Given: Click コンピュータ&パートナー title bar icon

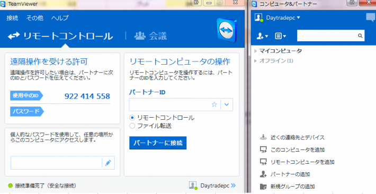Looking at the screenshot, I should click(x=254, y=4).
